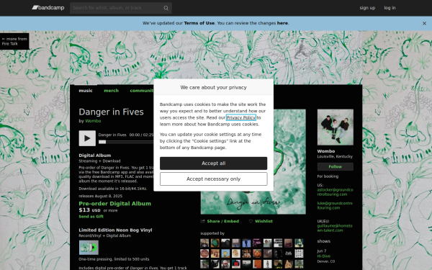
Task: Click the wishlist heart icon
Action: [251, 221]
